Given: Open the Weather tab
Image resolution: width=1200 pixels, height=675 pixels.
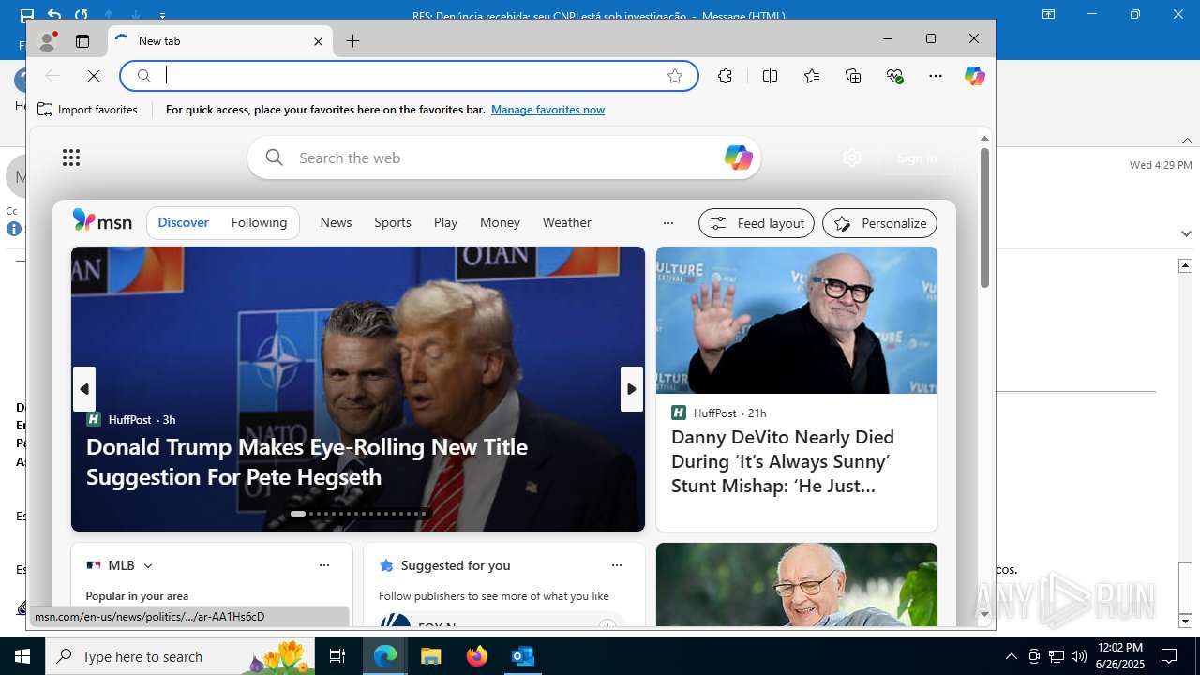Looking at the screenshot, I should tap(567, 222).
